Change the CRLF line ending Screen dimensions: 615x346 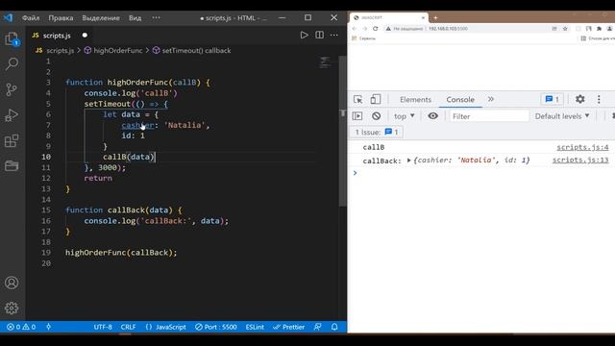pos(128,327)
